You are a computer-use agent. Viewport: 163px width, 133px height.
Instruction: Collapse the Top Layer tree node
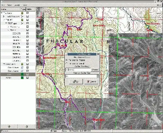pos(2,13)
